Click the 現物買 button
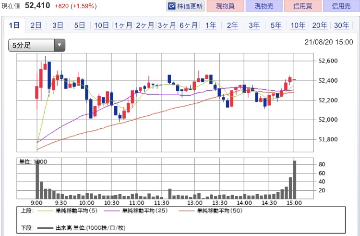 tap(225, 6)
